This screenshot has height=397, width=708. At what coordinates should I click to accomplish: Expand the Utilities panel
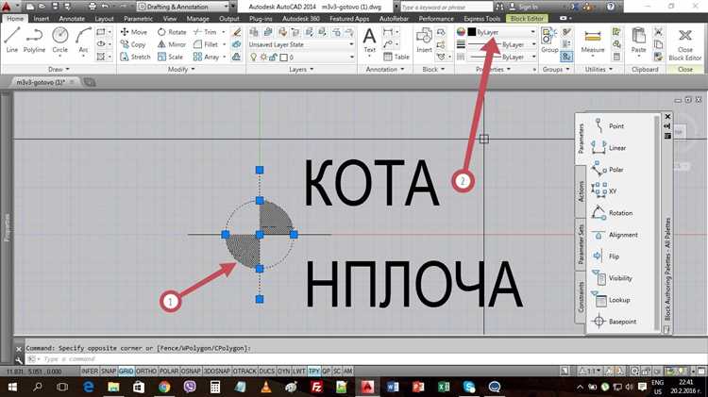tap(598, 69)
